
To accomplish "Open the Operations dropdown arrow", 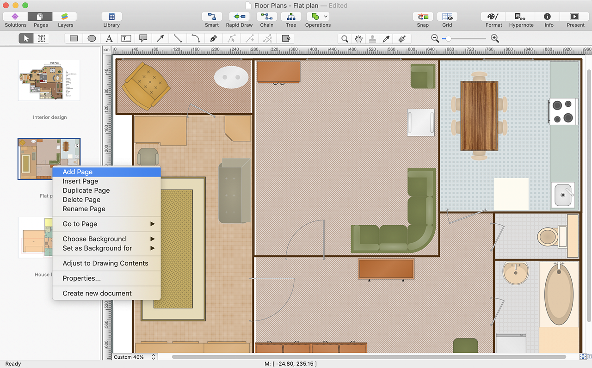I will coord(326,17).
